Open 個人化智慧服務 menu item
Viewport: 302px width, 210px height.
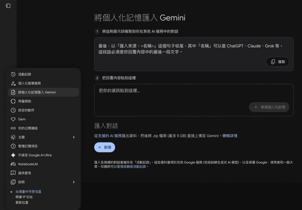44,83
